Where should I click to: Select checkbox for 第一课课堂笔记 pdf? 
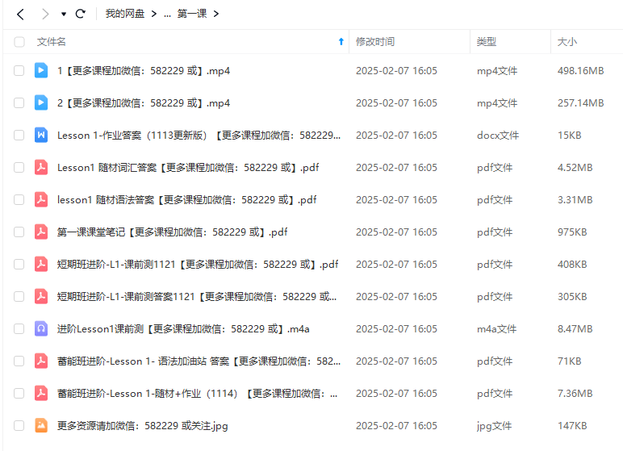click(x=19, y=232)
